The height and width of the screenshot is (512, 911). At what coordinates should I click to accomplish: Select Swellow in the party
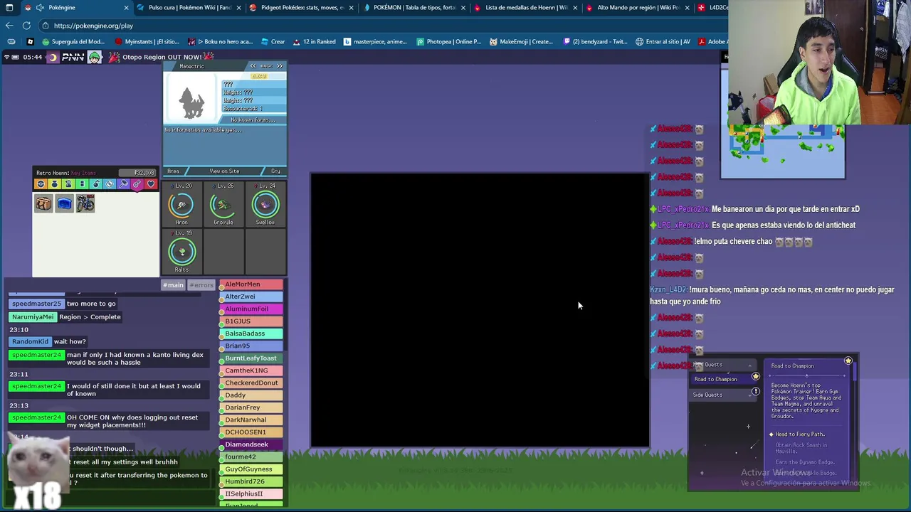265,205
